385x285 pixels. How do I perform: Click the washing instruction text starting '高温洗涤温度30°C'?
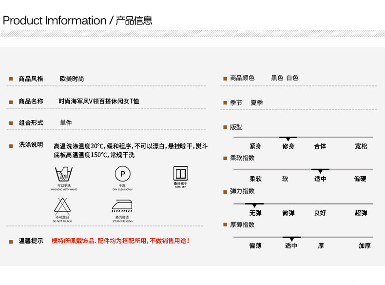coord(131,146)
